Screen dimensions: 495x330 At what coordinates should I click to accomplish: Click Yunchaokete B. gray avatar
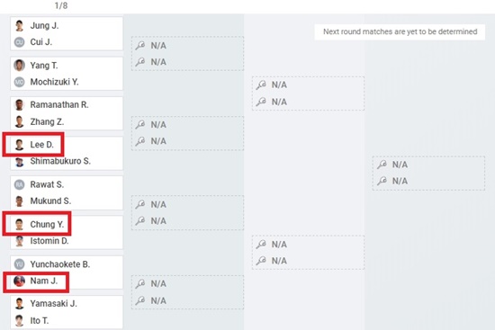[19, 264]
